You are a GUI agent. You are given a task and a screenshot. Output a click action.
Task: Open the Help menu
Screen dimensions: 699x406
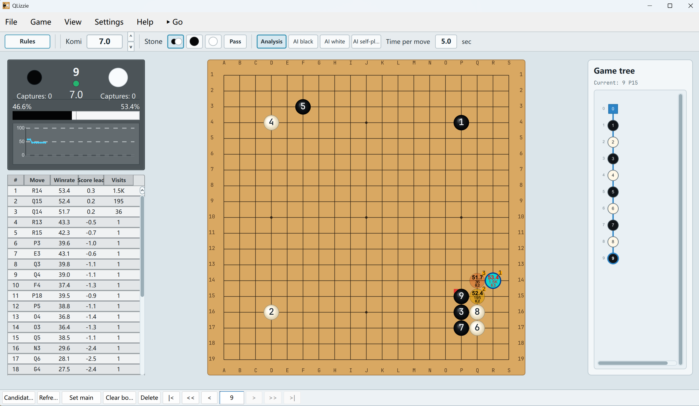145,22
